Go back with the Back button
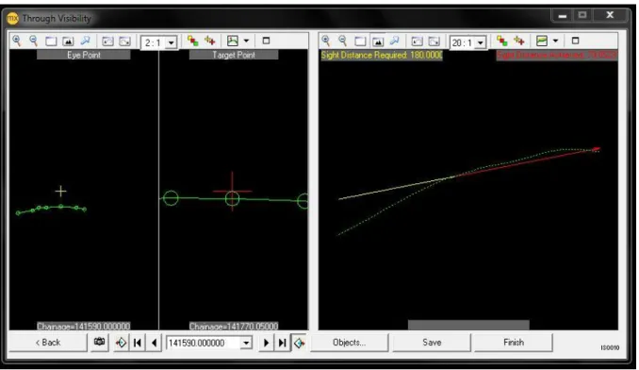Image resolution: width=639 pixels, height=370 pixels. click(48, 343)
